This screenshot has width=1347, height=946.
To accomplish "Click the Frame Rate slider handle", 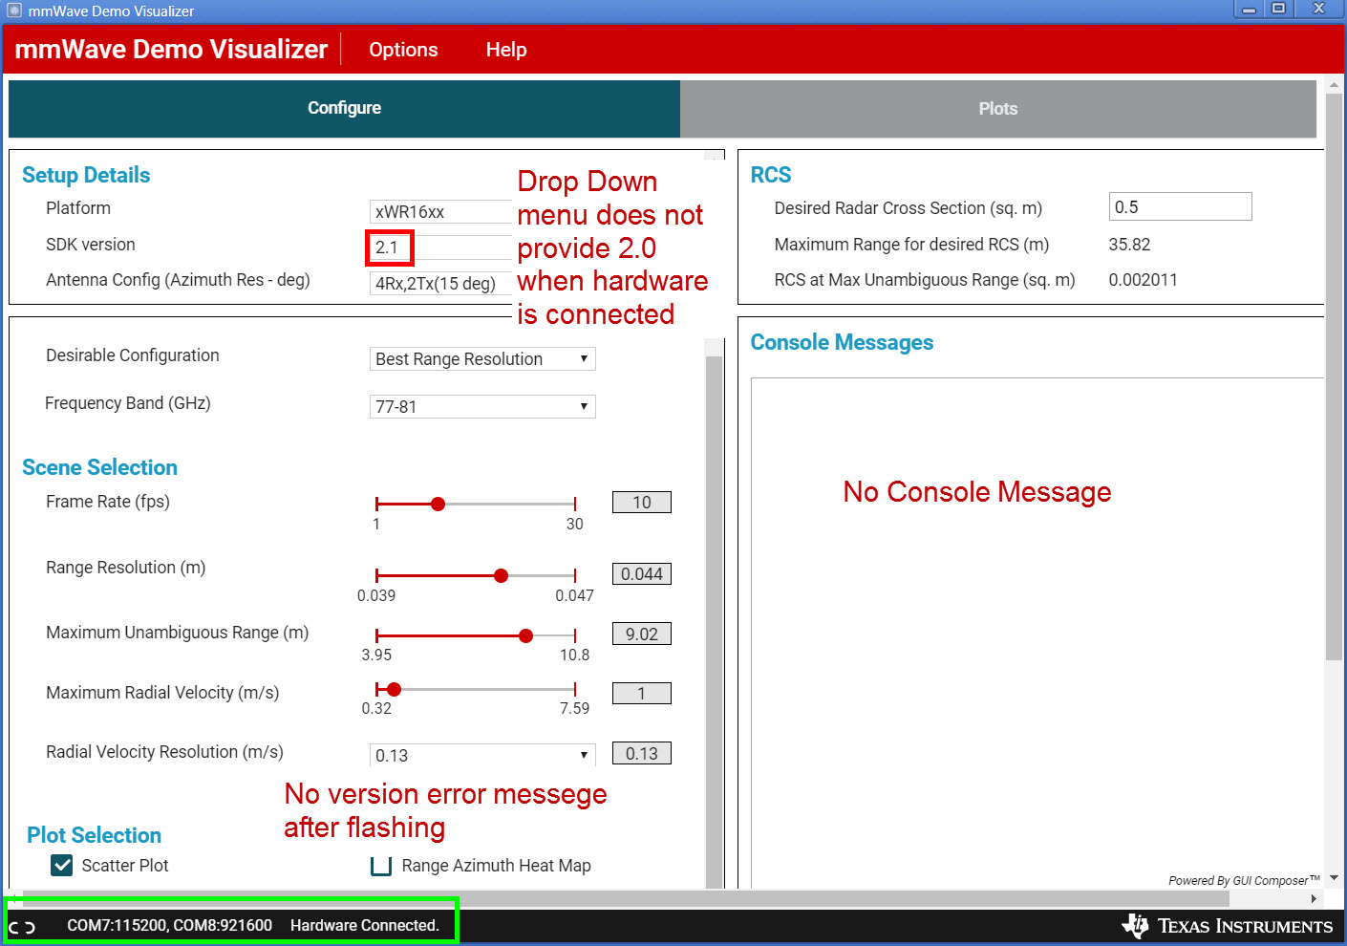I will click(438, 504).
